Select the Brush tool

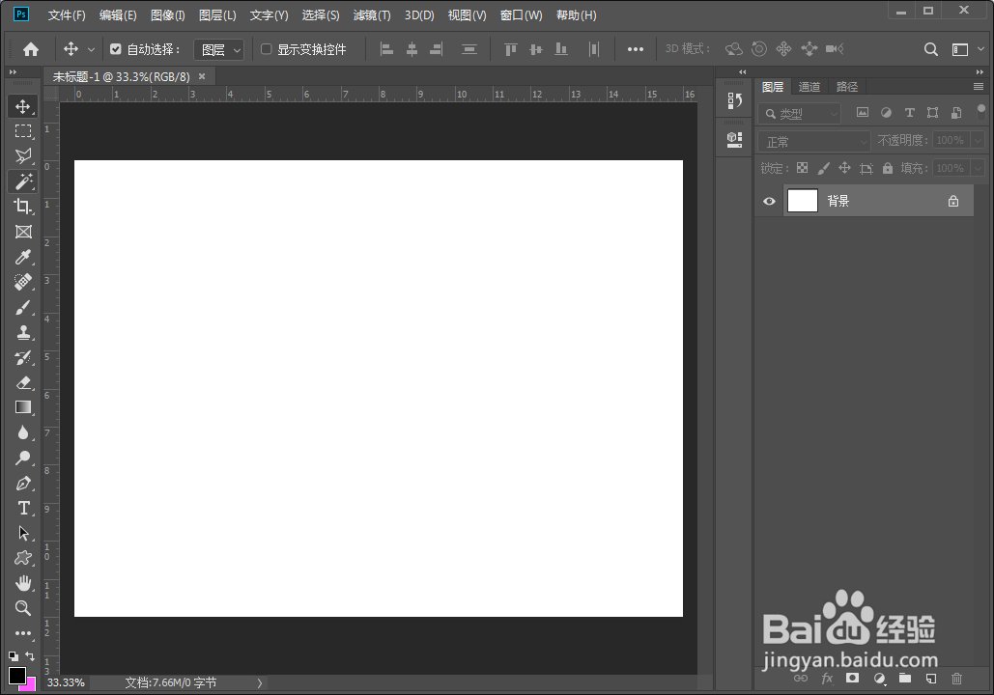point(23,307)
